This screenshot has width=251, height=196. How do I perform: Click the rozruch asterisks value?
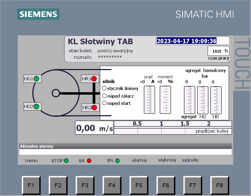point(110,57)
